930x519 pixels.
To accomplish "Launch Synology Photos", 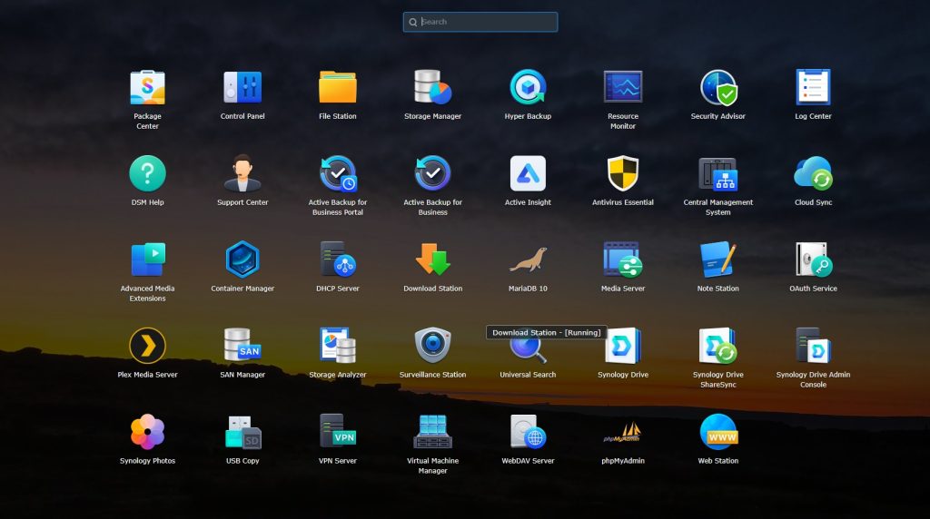I will click(147, 432).
